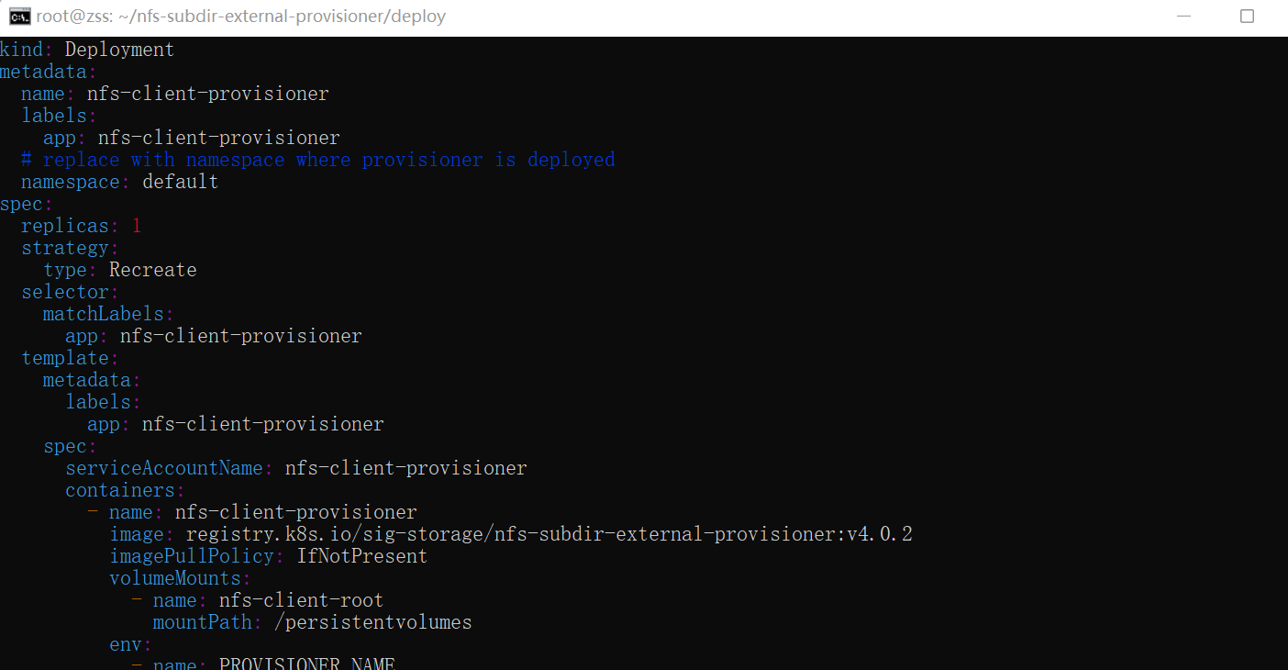1288x670 pixels.
Task: Select the Recreate strategy type text
Action: pyautogui.click(x=152, y=270)
